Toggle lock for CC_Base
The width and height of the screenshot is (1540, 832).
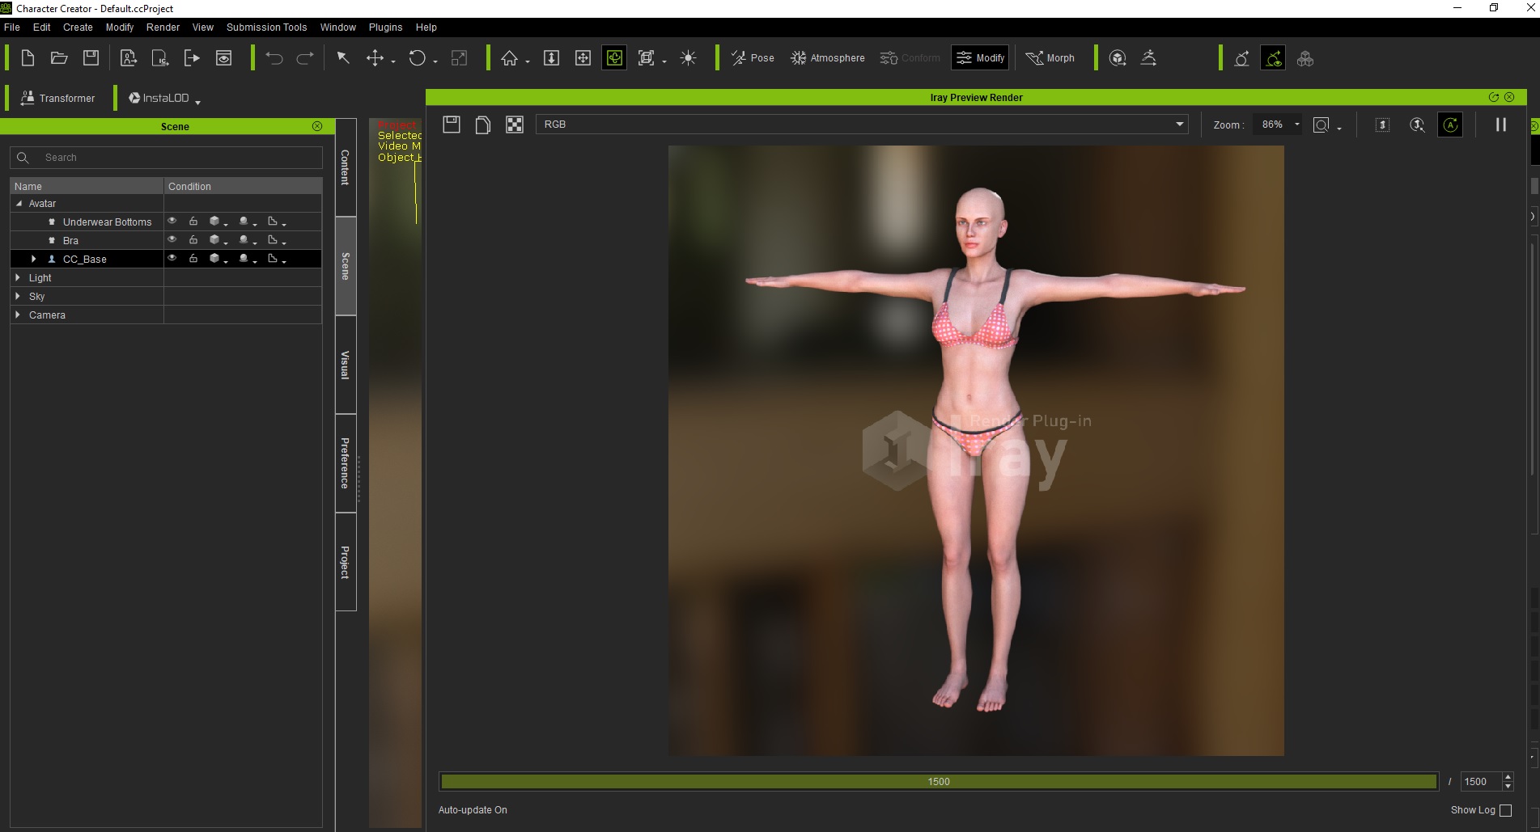pyautogui.click(x=193, y=258)
